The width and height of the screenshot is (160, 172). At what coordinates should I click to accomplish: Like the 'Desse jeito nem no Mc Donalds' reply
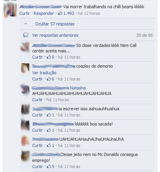[x=37, y=167]
